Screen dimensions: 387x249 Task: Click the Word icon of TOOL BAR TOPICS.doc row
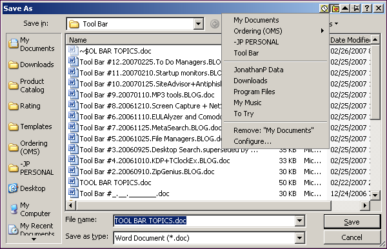point(74,183)
